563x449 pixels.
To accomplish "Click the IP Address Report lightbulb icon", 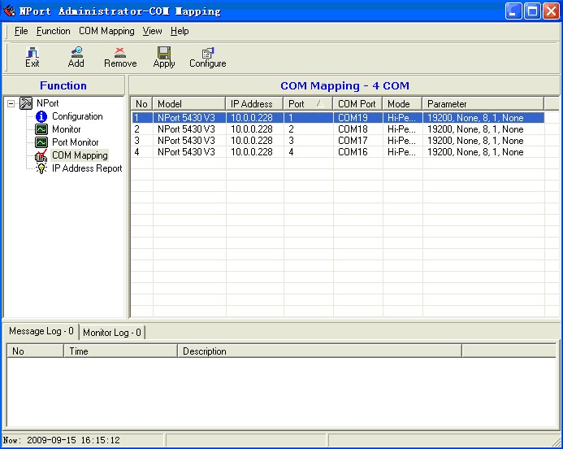I will [41, 168].
